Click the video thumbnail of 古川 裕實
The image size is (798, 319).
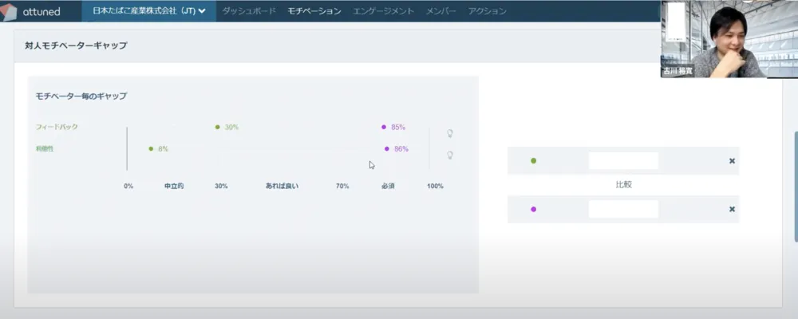click(714, 38)
